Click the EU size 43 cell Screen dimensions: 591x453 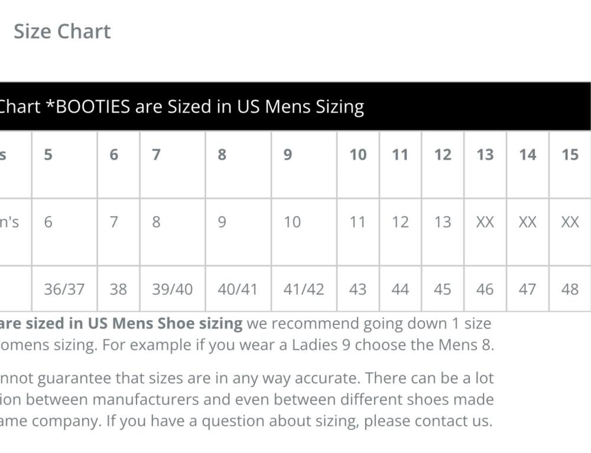[x=358, y=289]
